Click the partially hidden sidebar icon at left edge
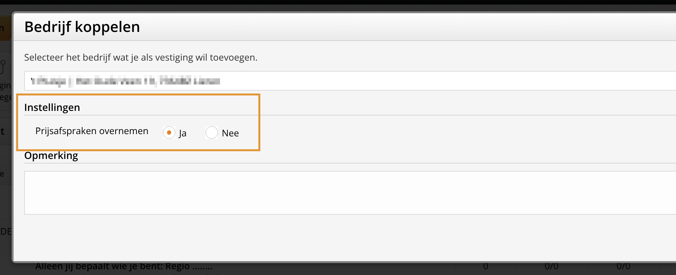 [3, 67]
